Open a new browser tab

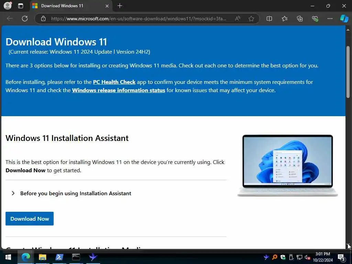[x=120, y=6]
